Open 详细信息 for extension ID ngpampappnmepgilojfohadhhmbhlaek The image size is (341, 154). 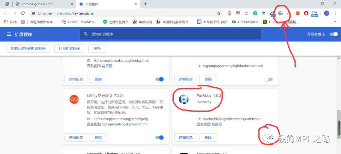click(x=186, y=79)
